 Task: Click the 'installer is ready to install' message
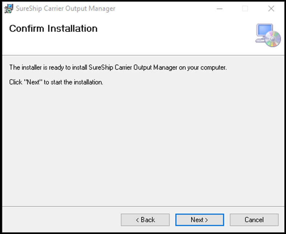point(118,68)
